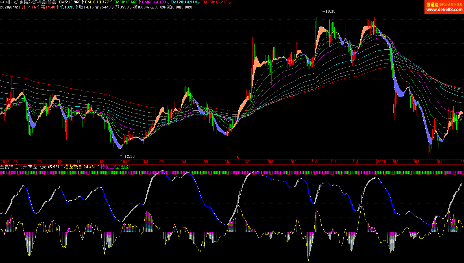The image size is (464, 263).
Task: Click the 金赢神龙飞天 sub-indicator title
Action: click(13, 167)
